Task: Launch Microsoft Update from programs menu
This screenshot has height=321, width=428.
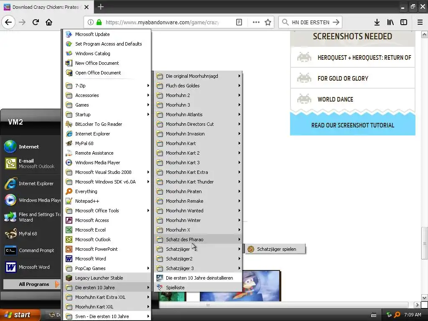Action: pyautogui.click(x=107, y=34)
